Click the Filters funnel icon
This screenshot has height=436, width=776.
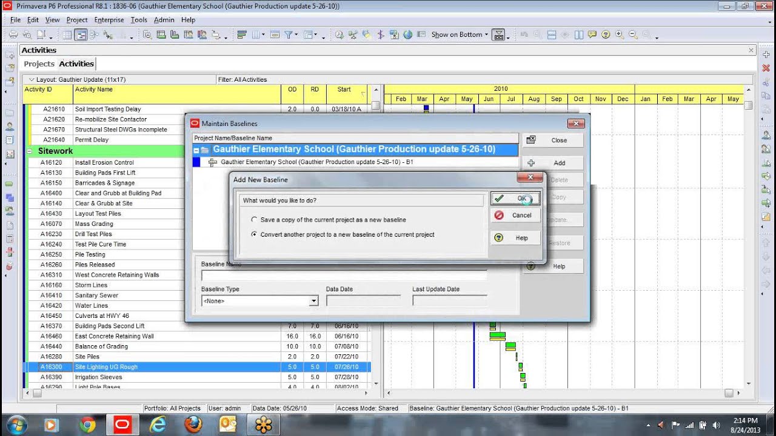pos(289,35)
